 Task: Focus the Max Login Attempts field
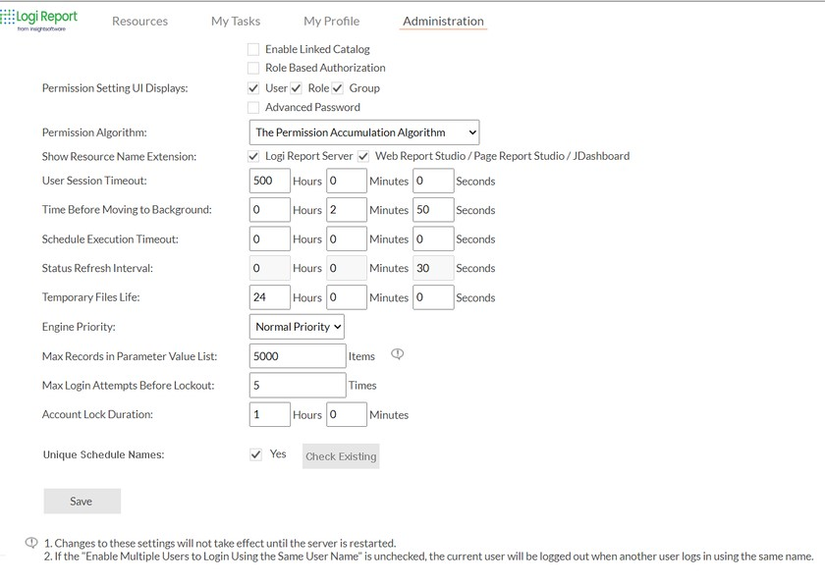(x=298, y=386)
